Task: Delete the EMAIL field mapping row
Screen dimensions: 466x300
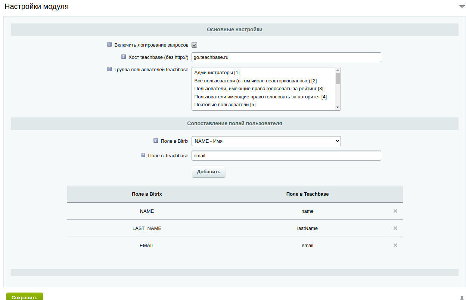Action: pos(395,245)
